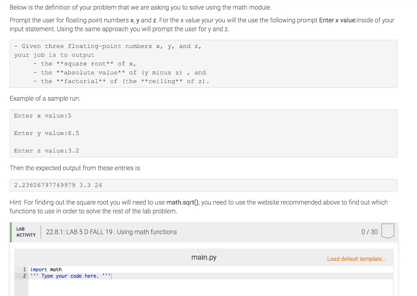Click the line about square root of x
Screen dimensions: 417x296
(x=85, y=64)
